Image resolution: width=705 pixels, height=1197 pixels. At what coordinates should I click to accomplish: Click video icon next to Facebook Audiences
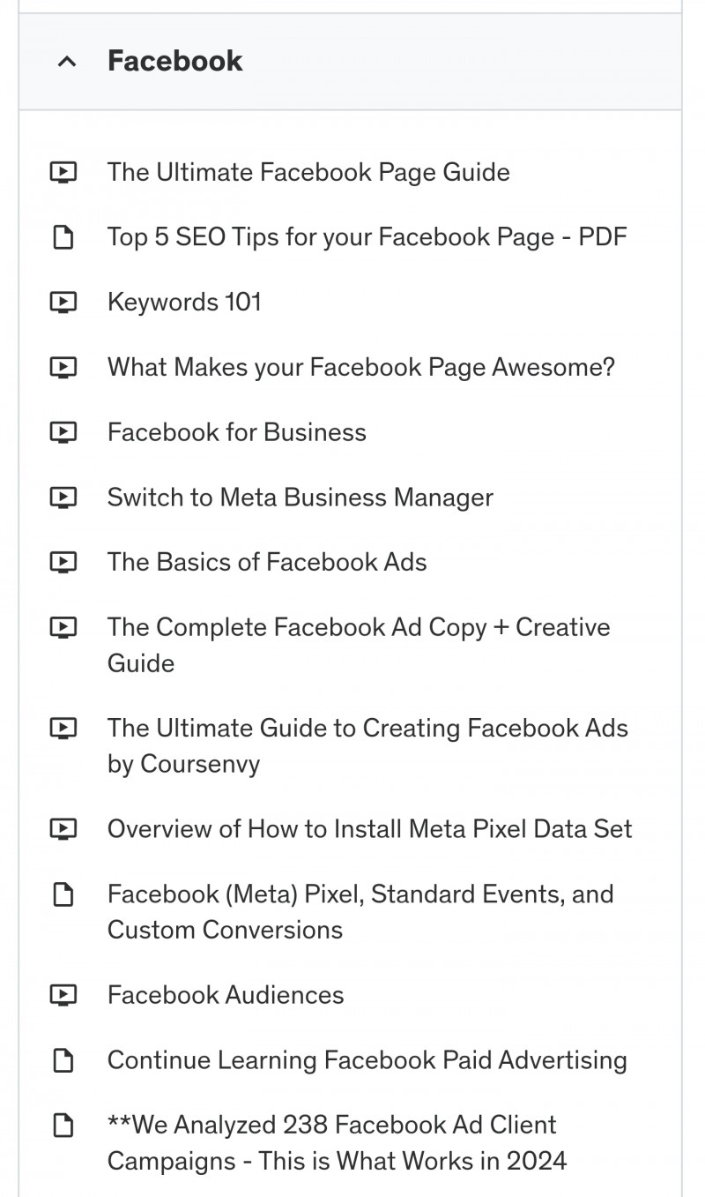[x=63, y=995]
